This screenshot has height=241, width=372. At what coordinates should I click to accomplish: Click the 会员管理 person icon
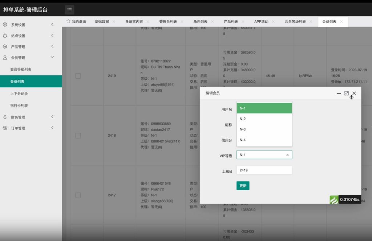point(5,58)
